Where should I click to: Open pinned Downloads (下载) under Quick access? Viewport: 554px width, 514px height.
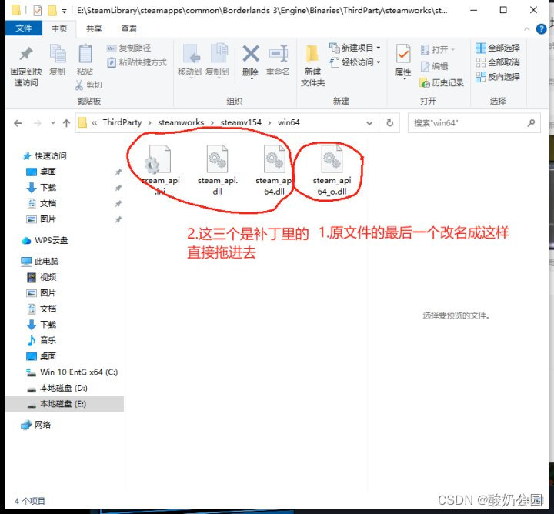coord(41,188)
